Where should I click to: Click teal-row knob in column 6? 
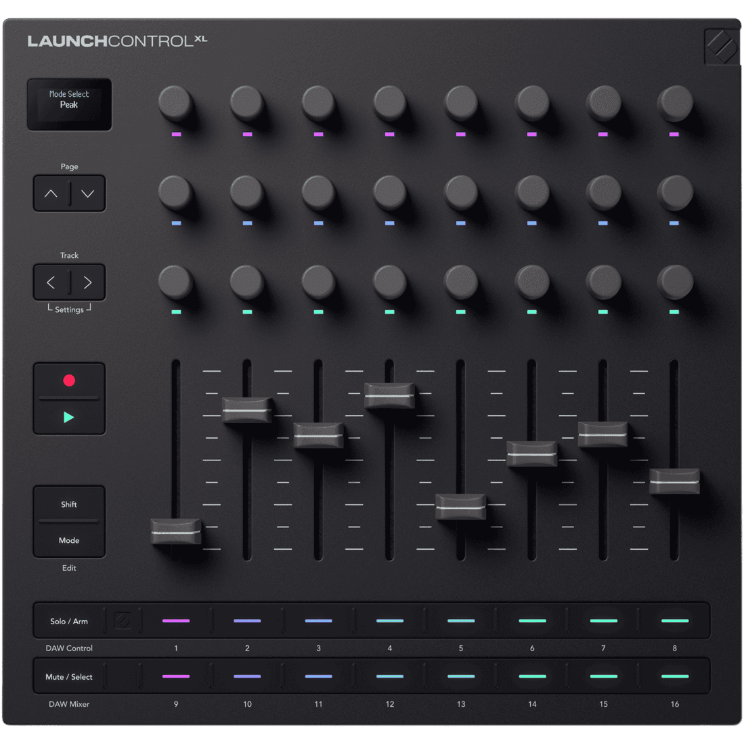tap(532, 282)
